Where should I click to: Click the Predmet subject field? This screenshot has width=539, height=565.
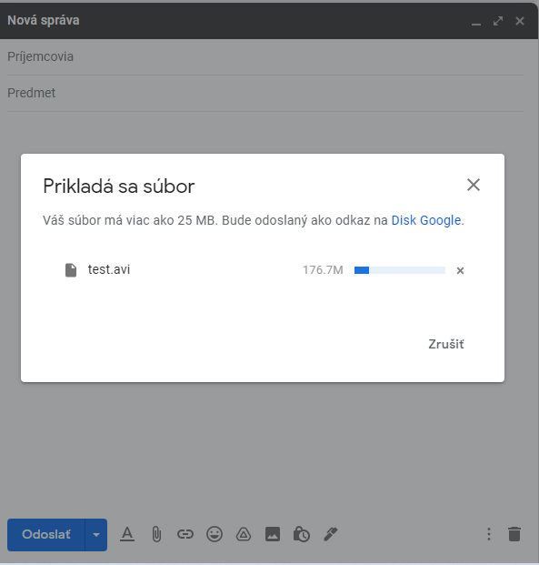tap(265, 94)
